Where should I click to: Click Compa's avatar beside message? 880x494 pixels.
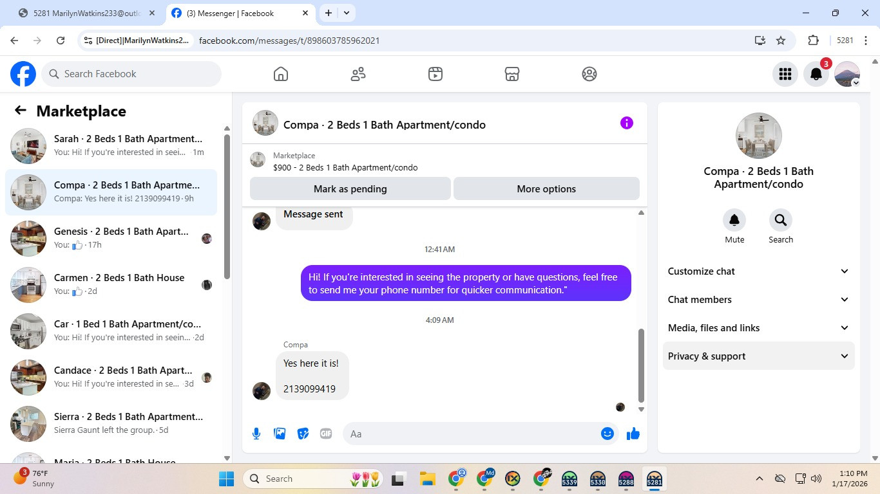tap(262, 391)
